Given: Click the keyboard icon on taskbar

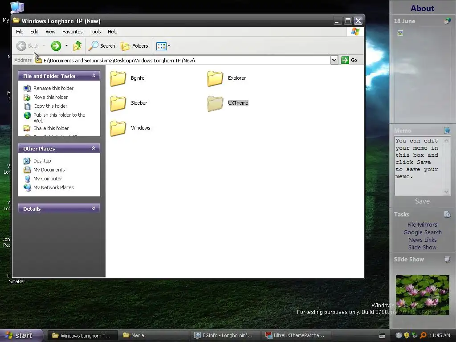Looking at the screenshot, I should click(382, 336).
